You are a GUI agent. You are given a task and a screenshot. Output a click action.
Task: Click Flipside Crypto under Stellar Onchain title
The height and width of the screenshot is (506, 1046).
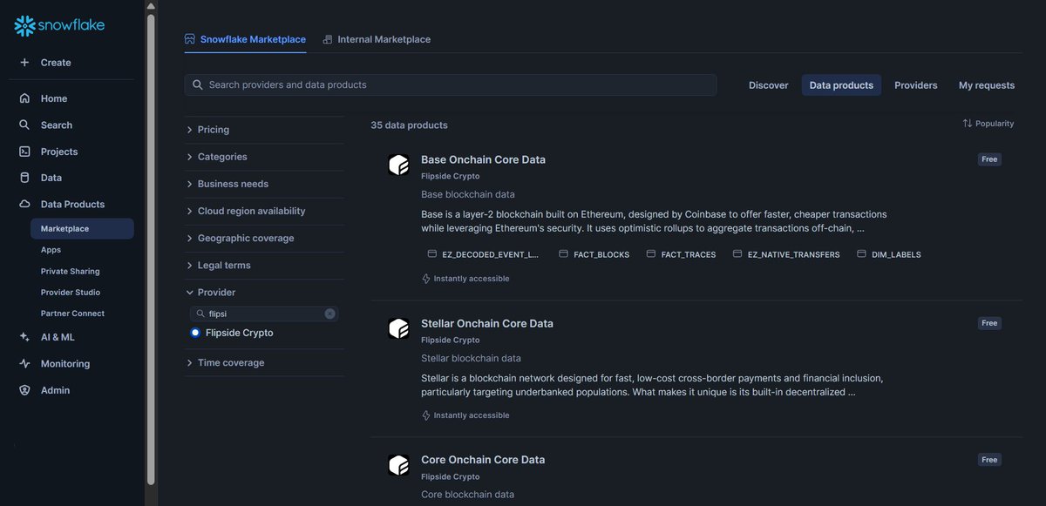click(x=451, y=341)
